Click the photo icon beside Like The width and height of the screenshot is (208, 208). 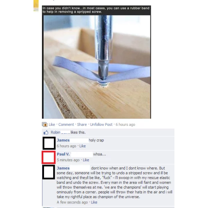tap(45, 124)
